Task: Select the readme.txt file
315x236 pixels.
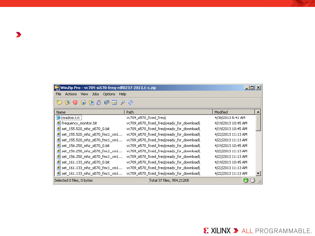Action: [x=71, y=118]
